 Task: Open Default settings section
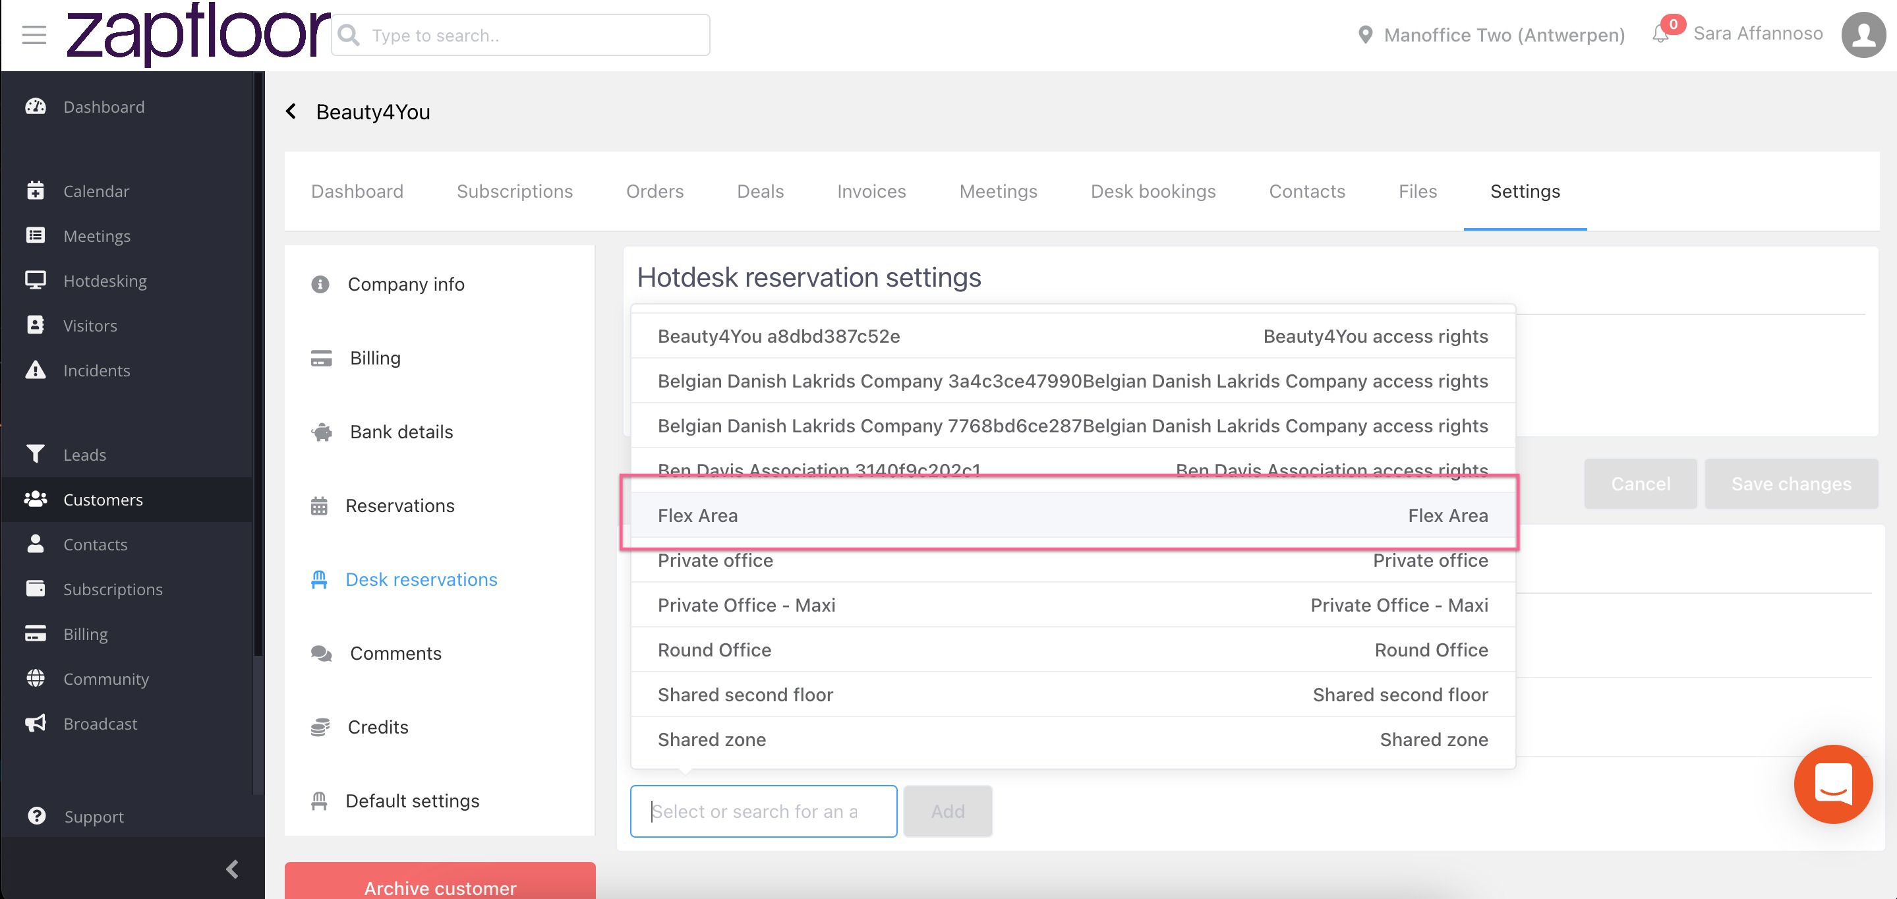pyautogui.click(x=412, y=801)
